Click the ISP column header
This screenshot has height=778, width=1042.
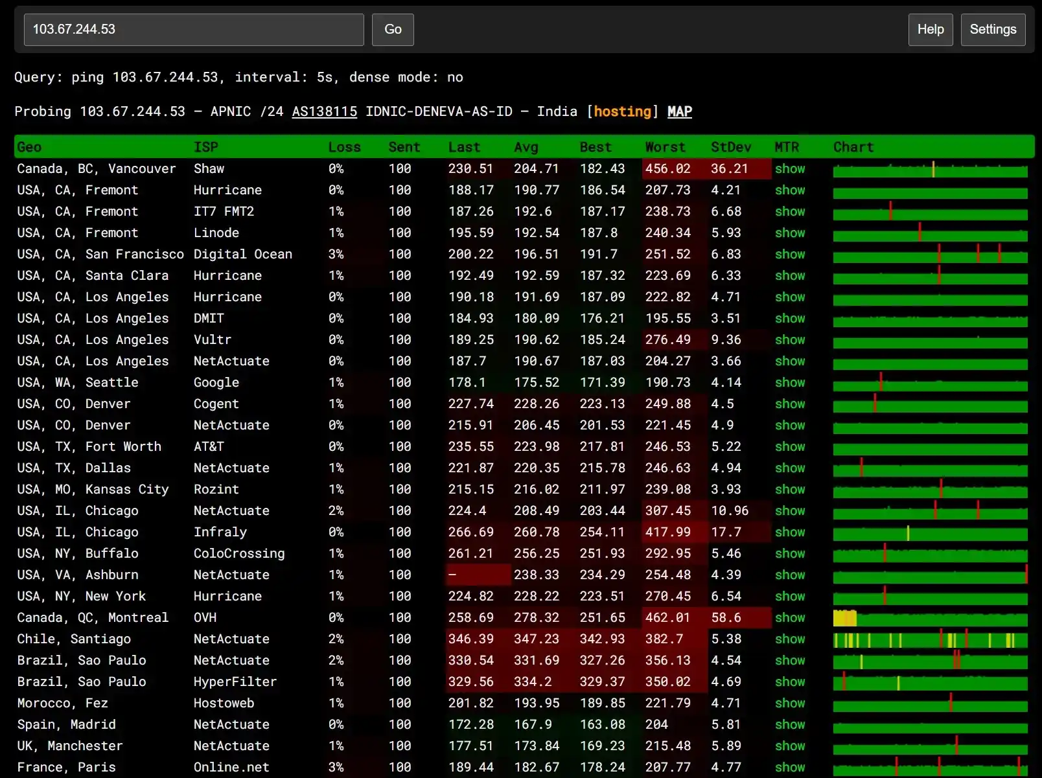point(205,147)
